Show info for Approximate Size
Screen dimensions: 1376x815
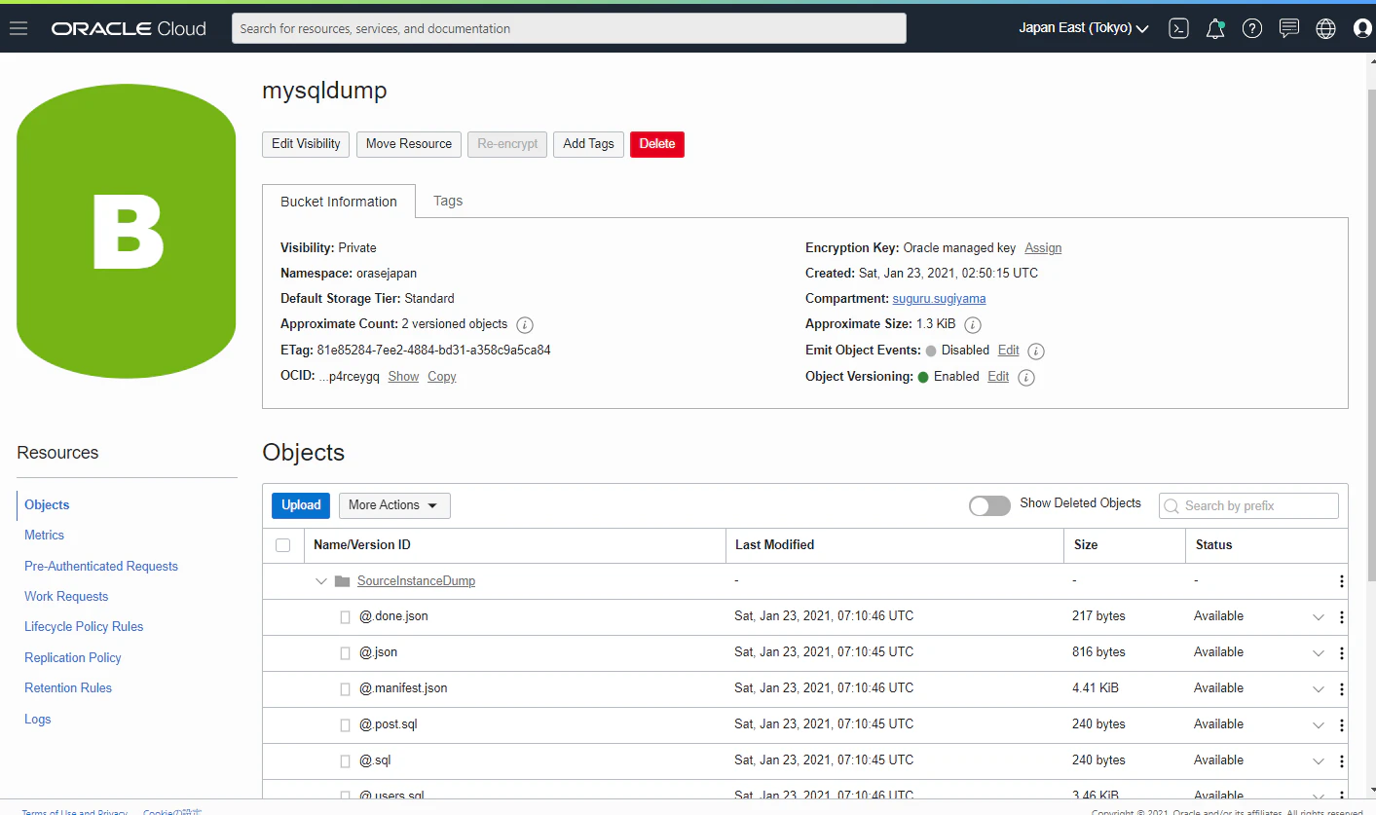972,325
